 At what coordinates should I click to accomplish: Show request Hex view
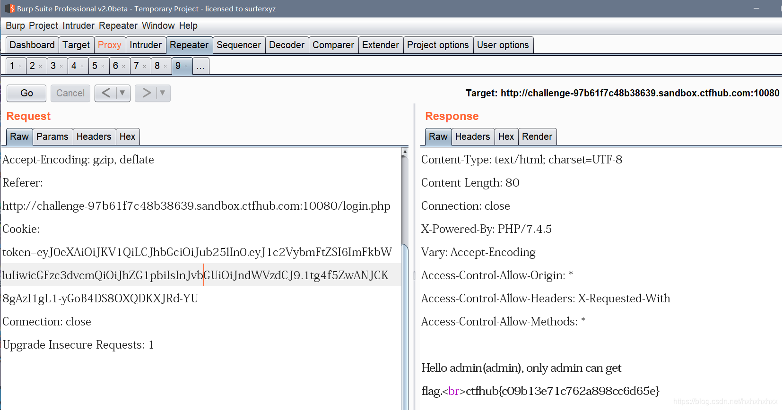pyautogui.click(x=127, y=137)
